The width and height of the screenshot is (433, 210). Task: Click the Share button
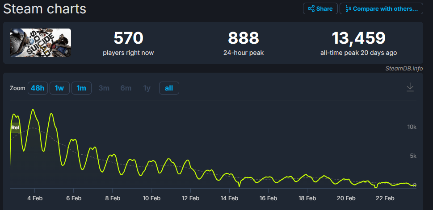(320, 8)
